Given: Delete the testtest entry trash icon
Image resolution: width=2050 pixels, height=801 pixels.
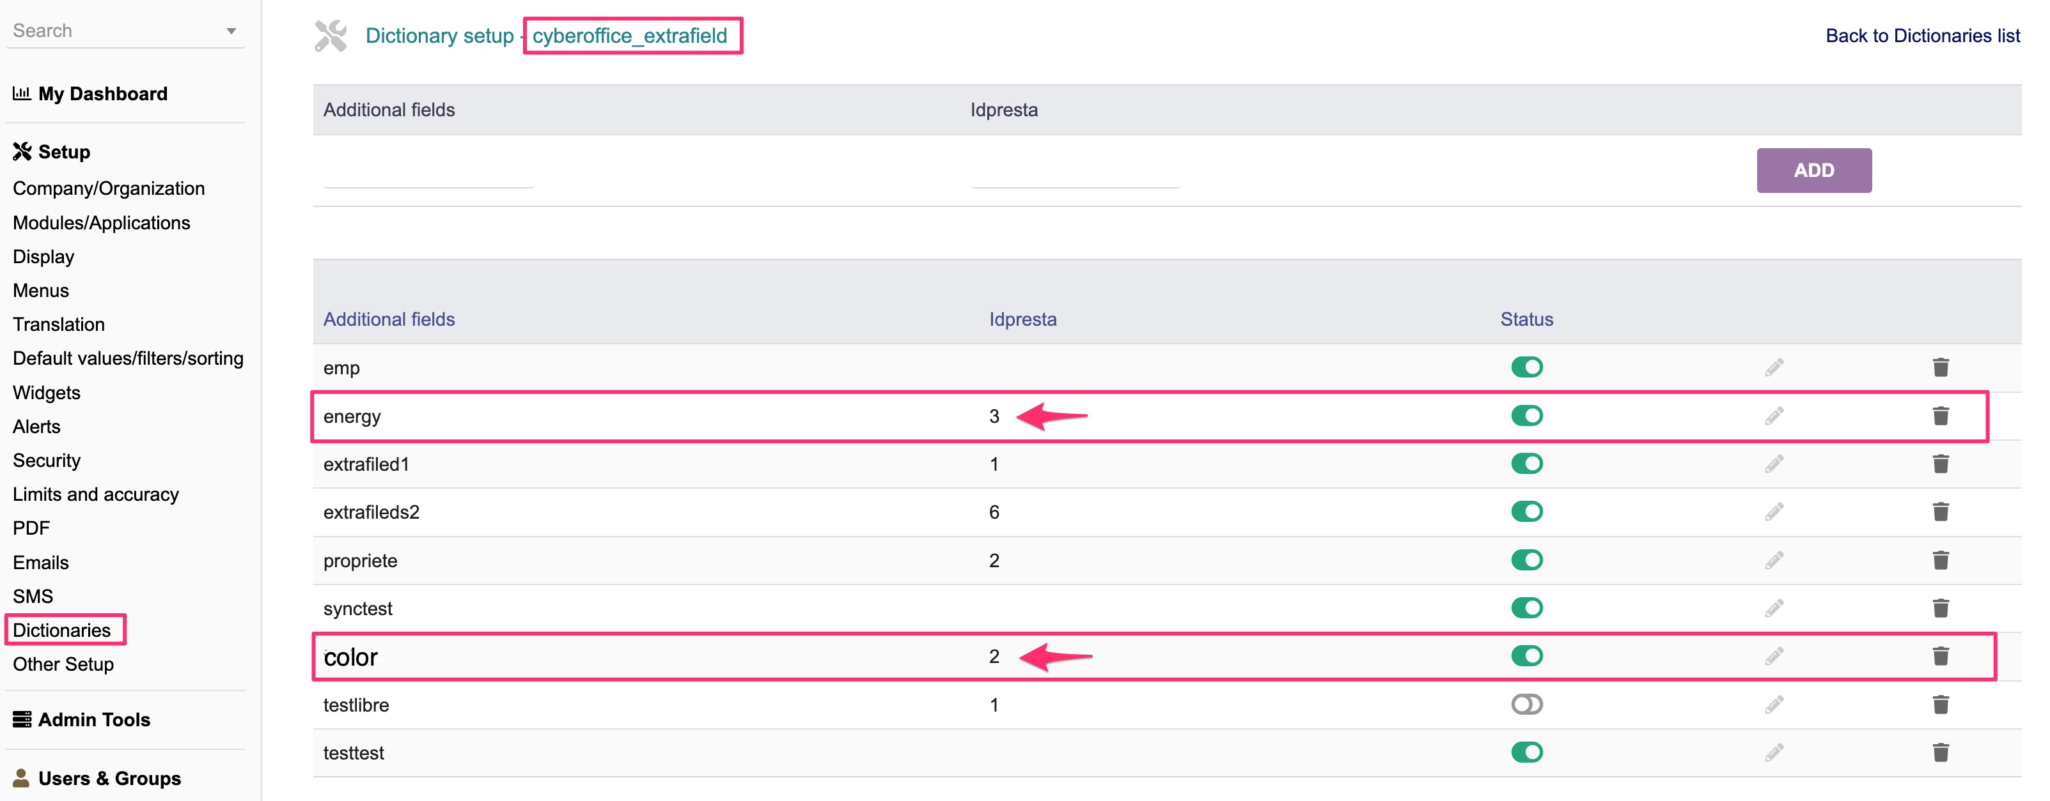Looking at the screenshot, I should 1940,752.
